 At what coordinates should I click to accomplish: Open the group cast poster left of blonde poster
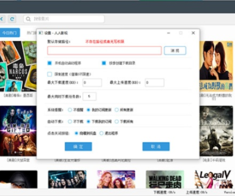67,180
